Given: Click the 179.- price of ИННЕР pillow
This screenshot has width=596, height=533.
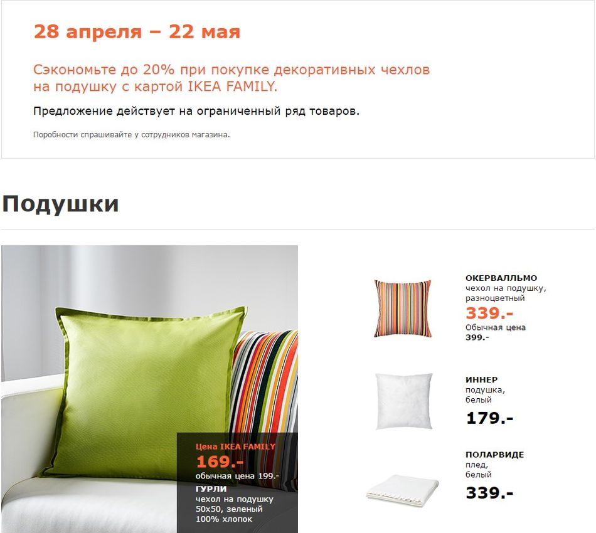Looking at the screenshot, I should pos(489,418).
